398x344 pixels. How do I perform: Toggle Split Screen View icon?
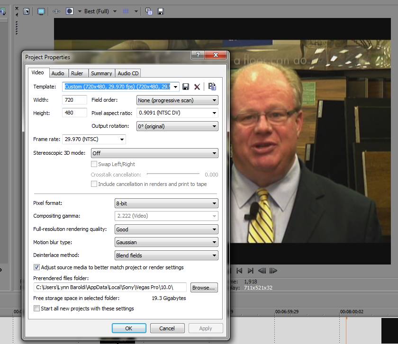[70, 11]
